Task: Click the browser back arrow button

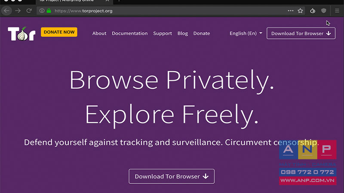Action: tap(6, 10)
